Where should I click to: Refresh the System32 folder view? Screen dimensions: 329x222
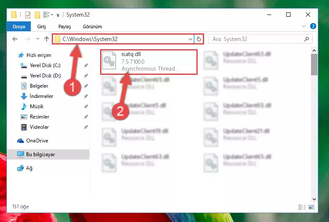(199, 39)
